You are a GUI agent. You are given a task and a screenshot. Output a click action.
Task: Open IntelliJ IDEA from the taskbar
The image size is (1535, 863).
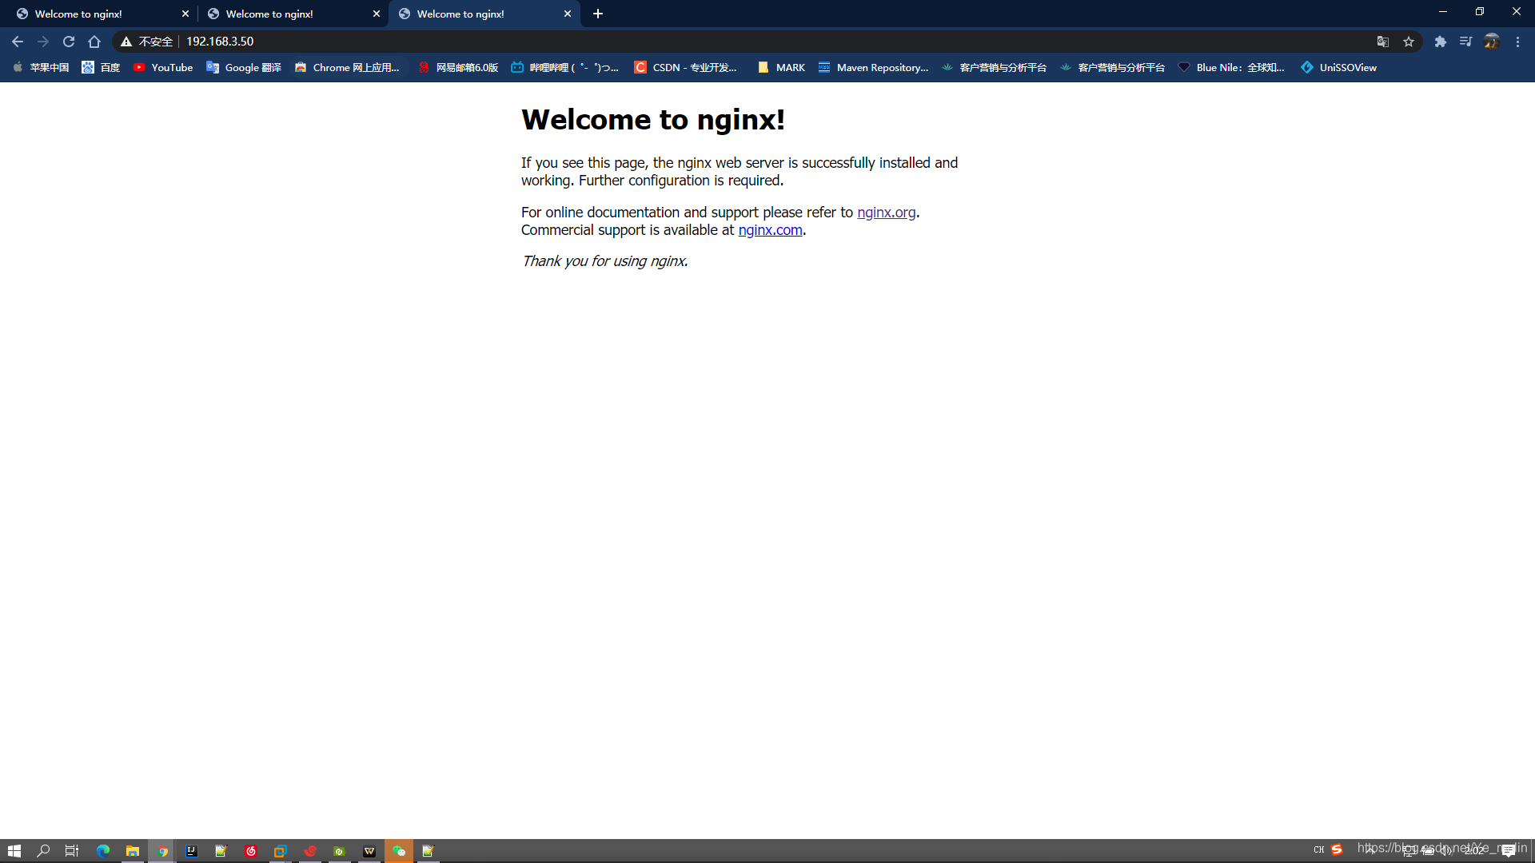click(x=192, y=851)
